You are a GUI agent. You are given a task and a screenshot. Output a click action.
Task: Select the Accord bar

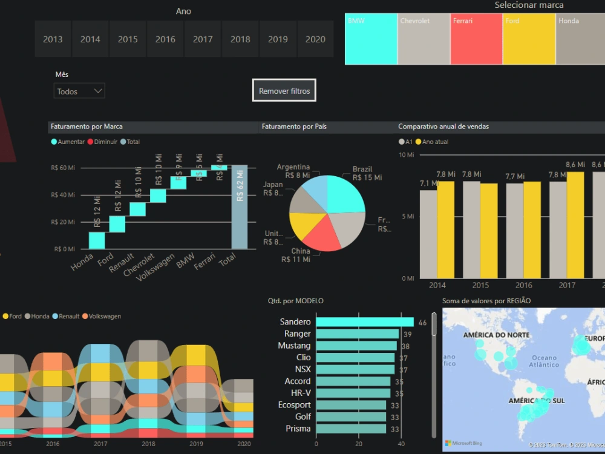click(353, 381)
